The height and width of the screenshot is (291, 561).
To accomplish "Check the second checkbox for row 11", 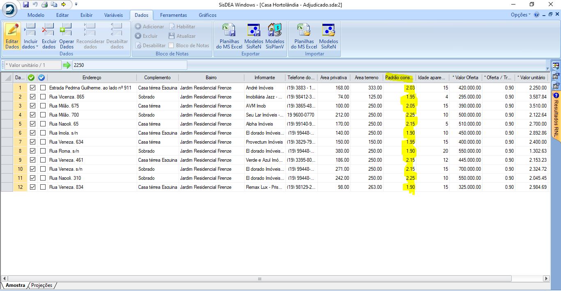I will point(43,178).
